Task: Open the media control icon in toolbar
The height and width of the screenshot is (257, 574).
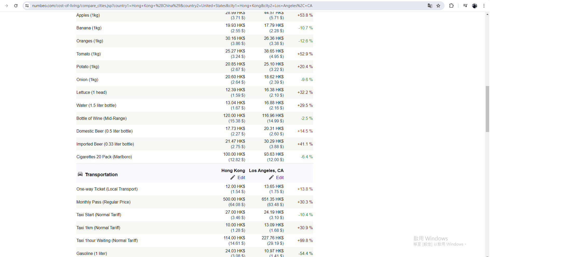Action: (x=465, y=6)
